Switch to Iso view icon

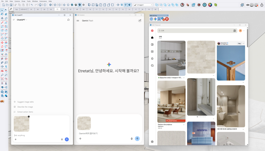(89, 5)
